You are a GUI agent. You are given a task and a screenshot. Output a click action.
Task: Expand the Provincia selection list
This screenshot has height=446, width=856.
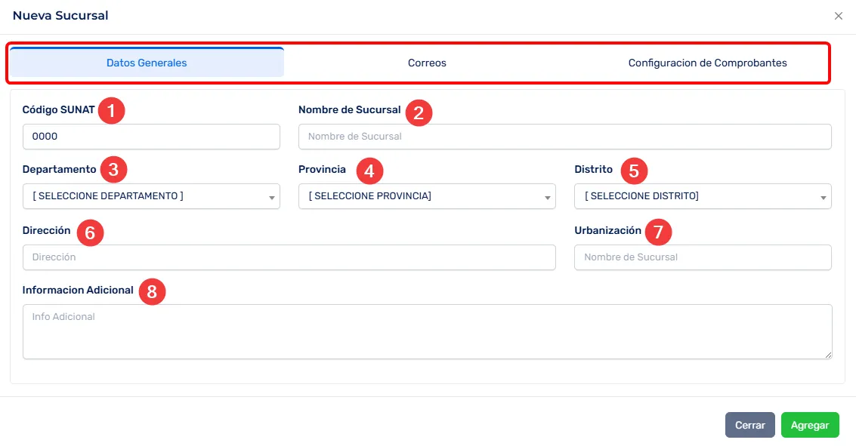click(427, 196)
